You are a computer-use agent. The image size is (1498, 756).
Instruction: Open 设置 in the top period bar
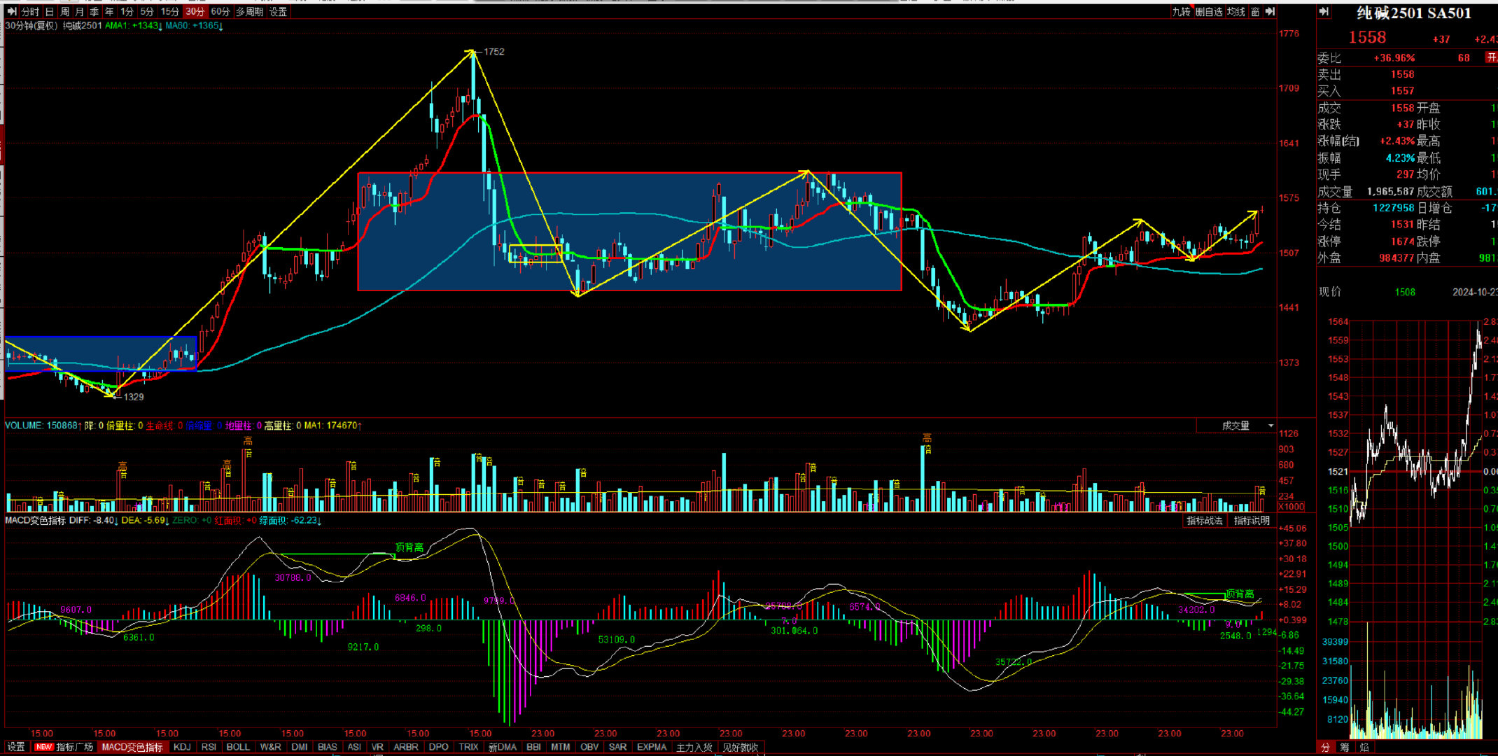click(x=278, y=12)
